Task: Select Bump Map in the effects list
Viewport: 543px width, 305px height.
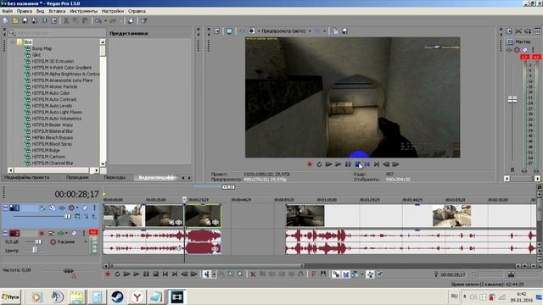Action: [42, 49]
